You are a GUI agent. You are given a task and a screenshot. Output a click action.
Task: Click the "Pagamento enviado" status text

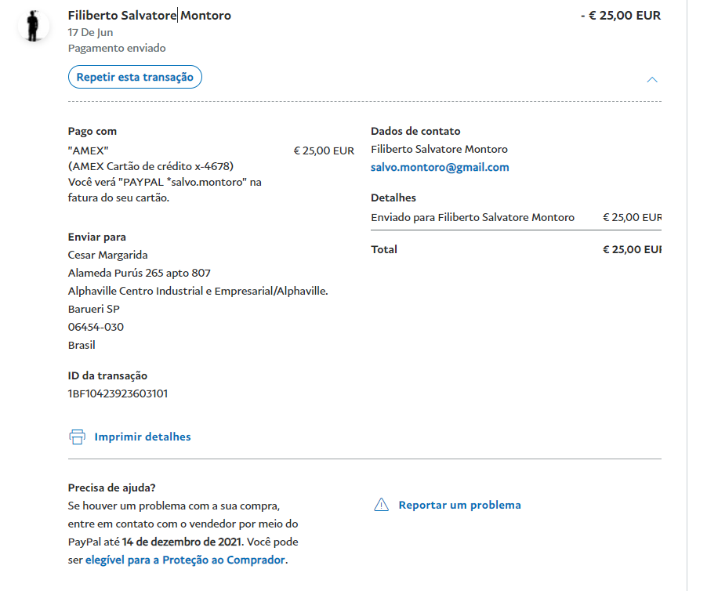pyautogui.click(x=117, y=48)
